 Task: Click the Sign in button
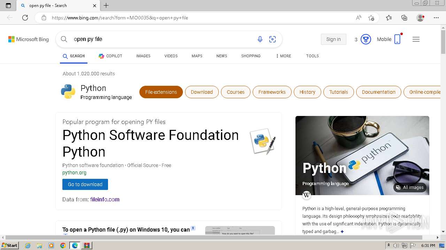click(333, 39)
